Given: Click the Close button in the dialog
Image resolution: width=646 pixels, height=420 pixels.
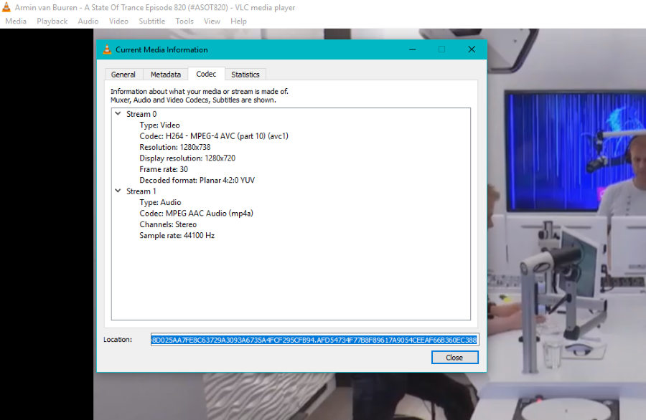Looking at the screenshot, I should tap(454, 358).
